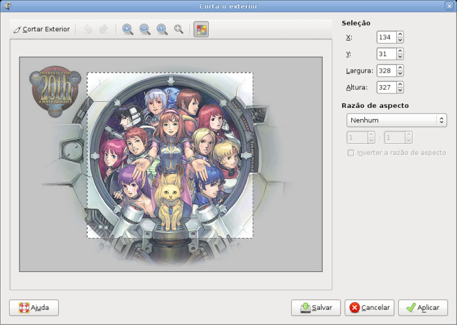Set zoom to 100% with the 1:1 magnifier

[x=162, y=29]
